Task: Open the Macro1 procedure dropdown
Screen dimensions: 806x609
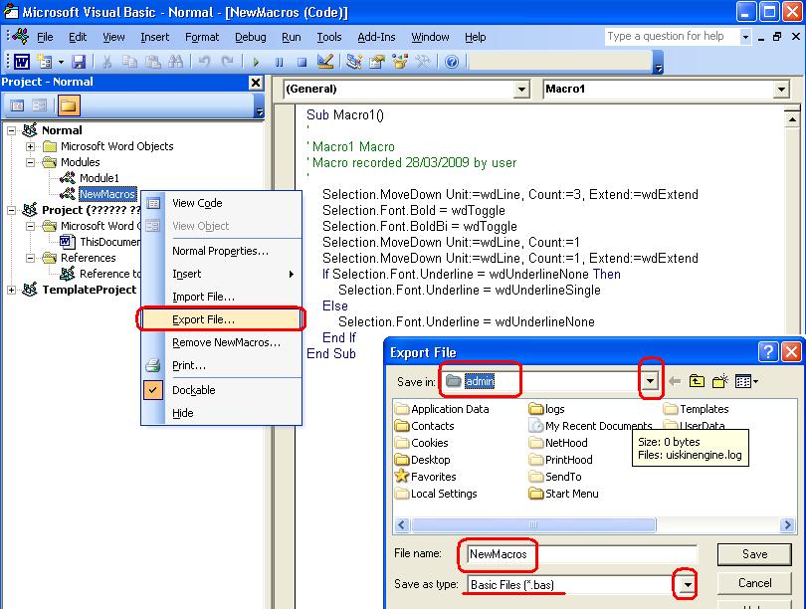Action: click(781, 90)
